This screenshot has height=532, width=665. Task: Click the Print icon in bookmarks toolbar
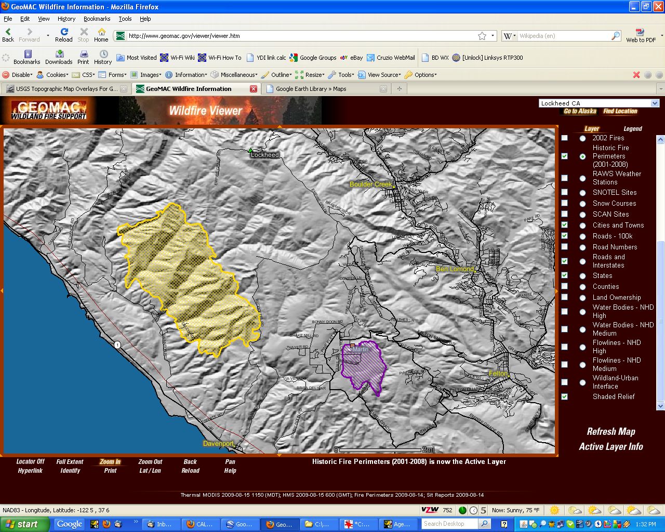point(83,55)
